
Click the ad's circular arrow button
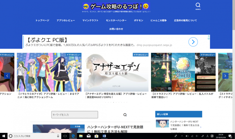point(193,42)
